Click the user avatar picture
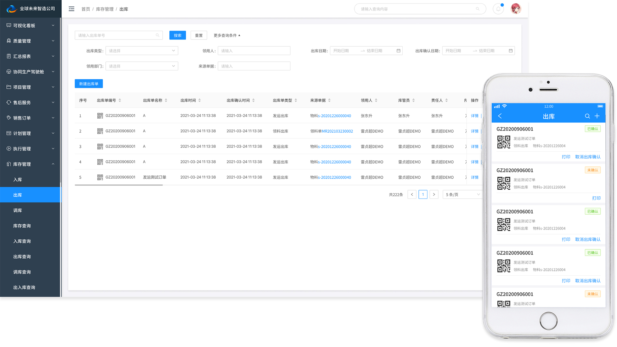This screenshot has width=617, height=347. coord(516,9)
